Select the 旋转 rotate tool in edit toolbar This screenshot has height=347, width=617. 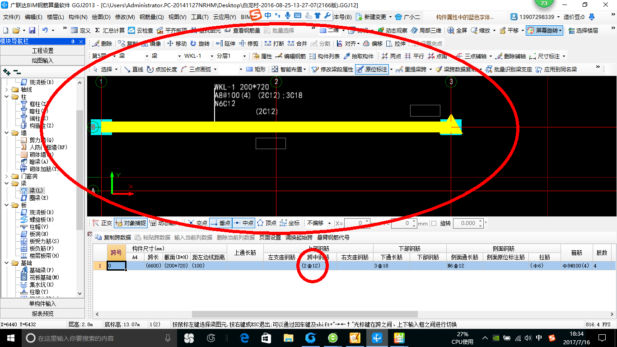200,44
